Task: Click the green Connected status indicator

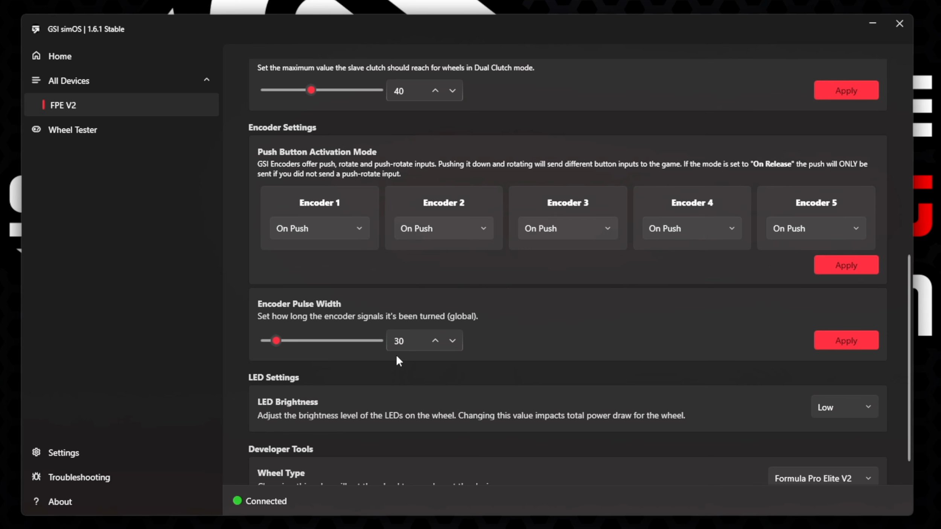Action: coord(237,500)
